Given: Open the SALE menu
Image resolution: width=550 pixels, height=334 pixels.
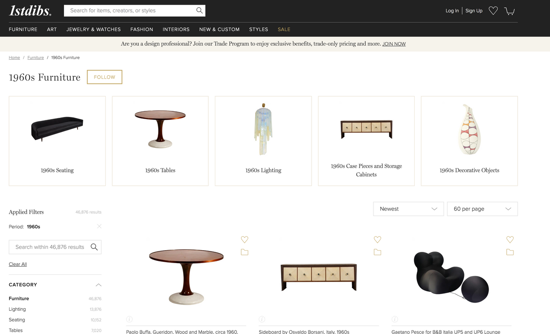Looking at the screenshot, I should pos(284,29).
